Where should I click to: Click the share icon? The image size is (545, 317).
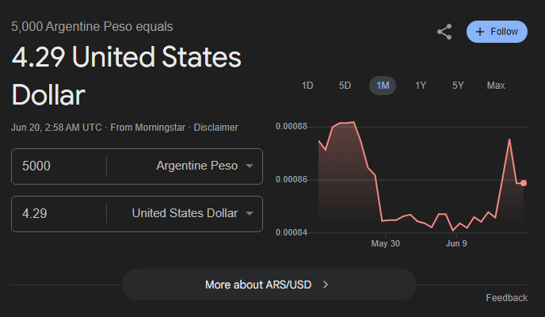[x=444, y=32]
